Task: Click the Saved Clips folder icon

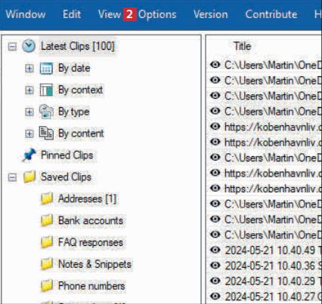Action: coord(29,177)
